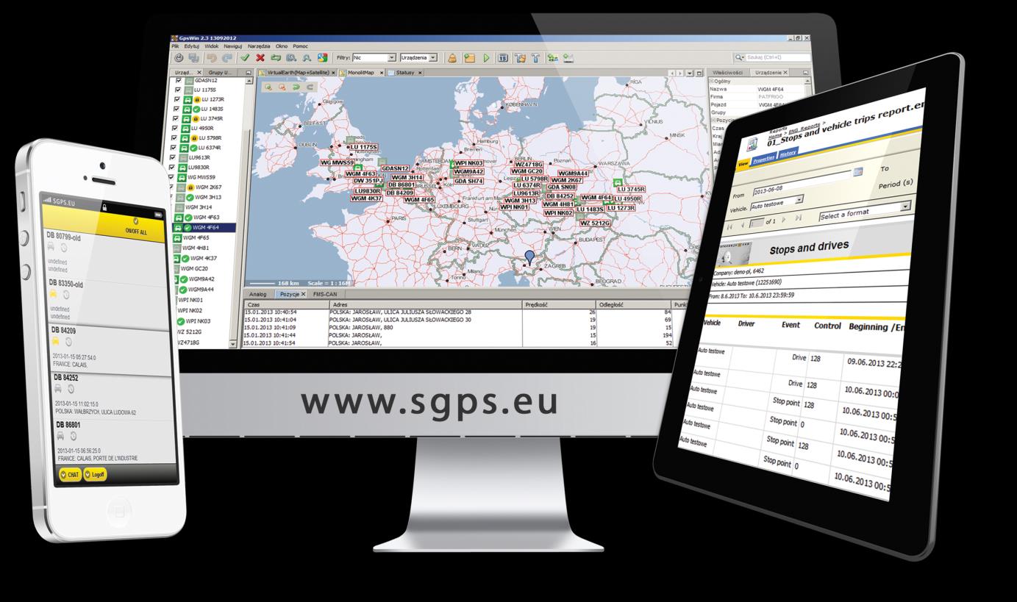Open the Pomoc menu
The image size is (1017, 602).
300,46
